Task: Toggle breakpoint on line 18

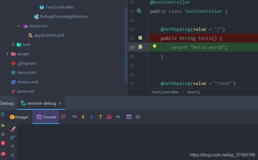Action: pyautogui.click(x=140, y=38)
